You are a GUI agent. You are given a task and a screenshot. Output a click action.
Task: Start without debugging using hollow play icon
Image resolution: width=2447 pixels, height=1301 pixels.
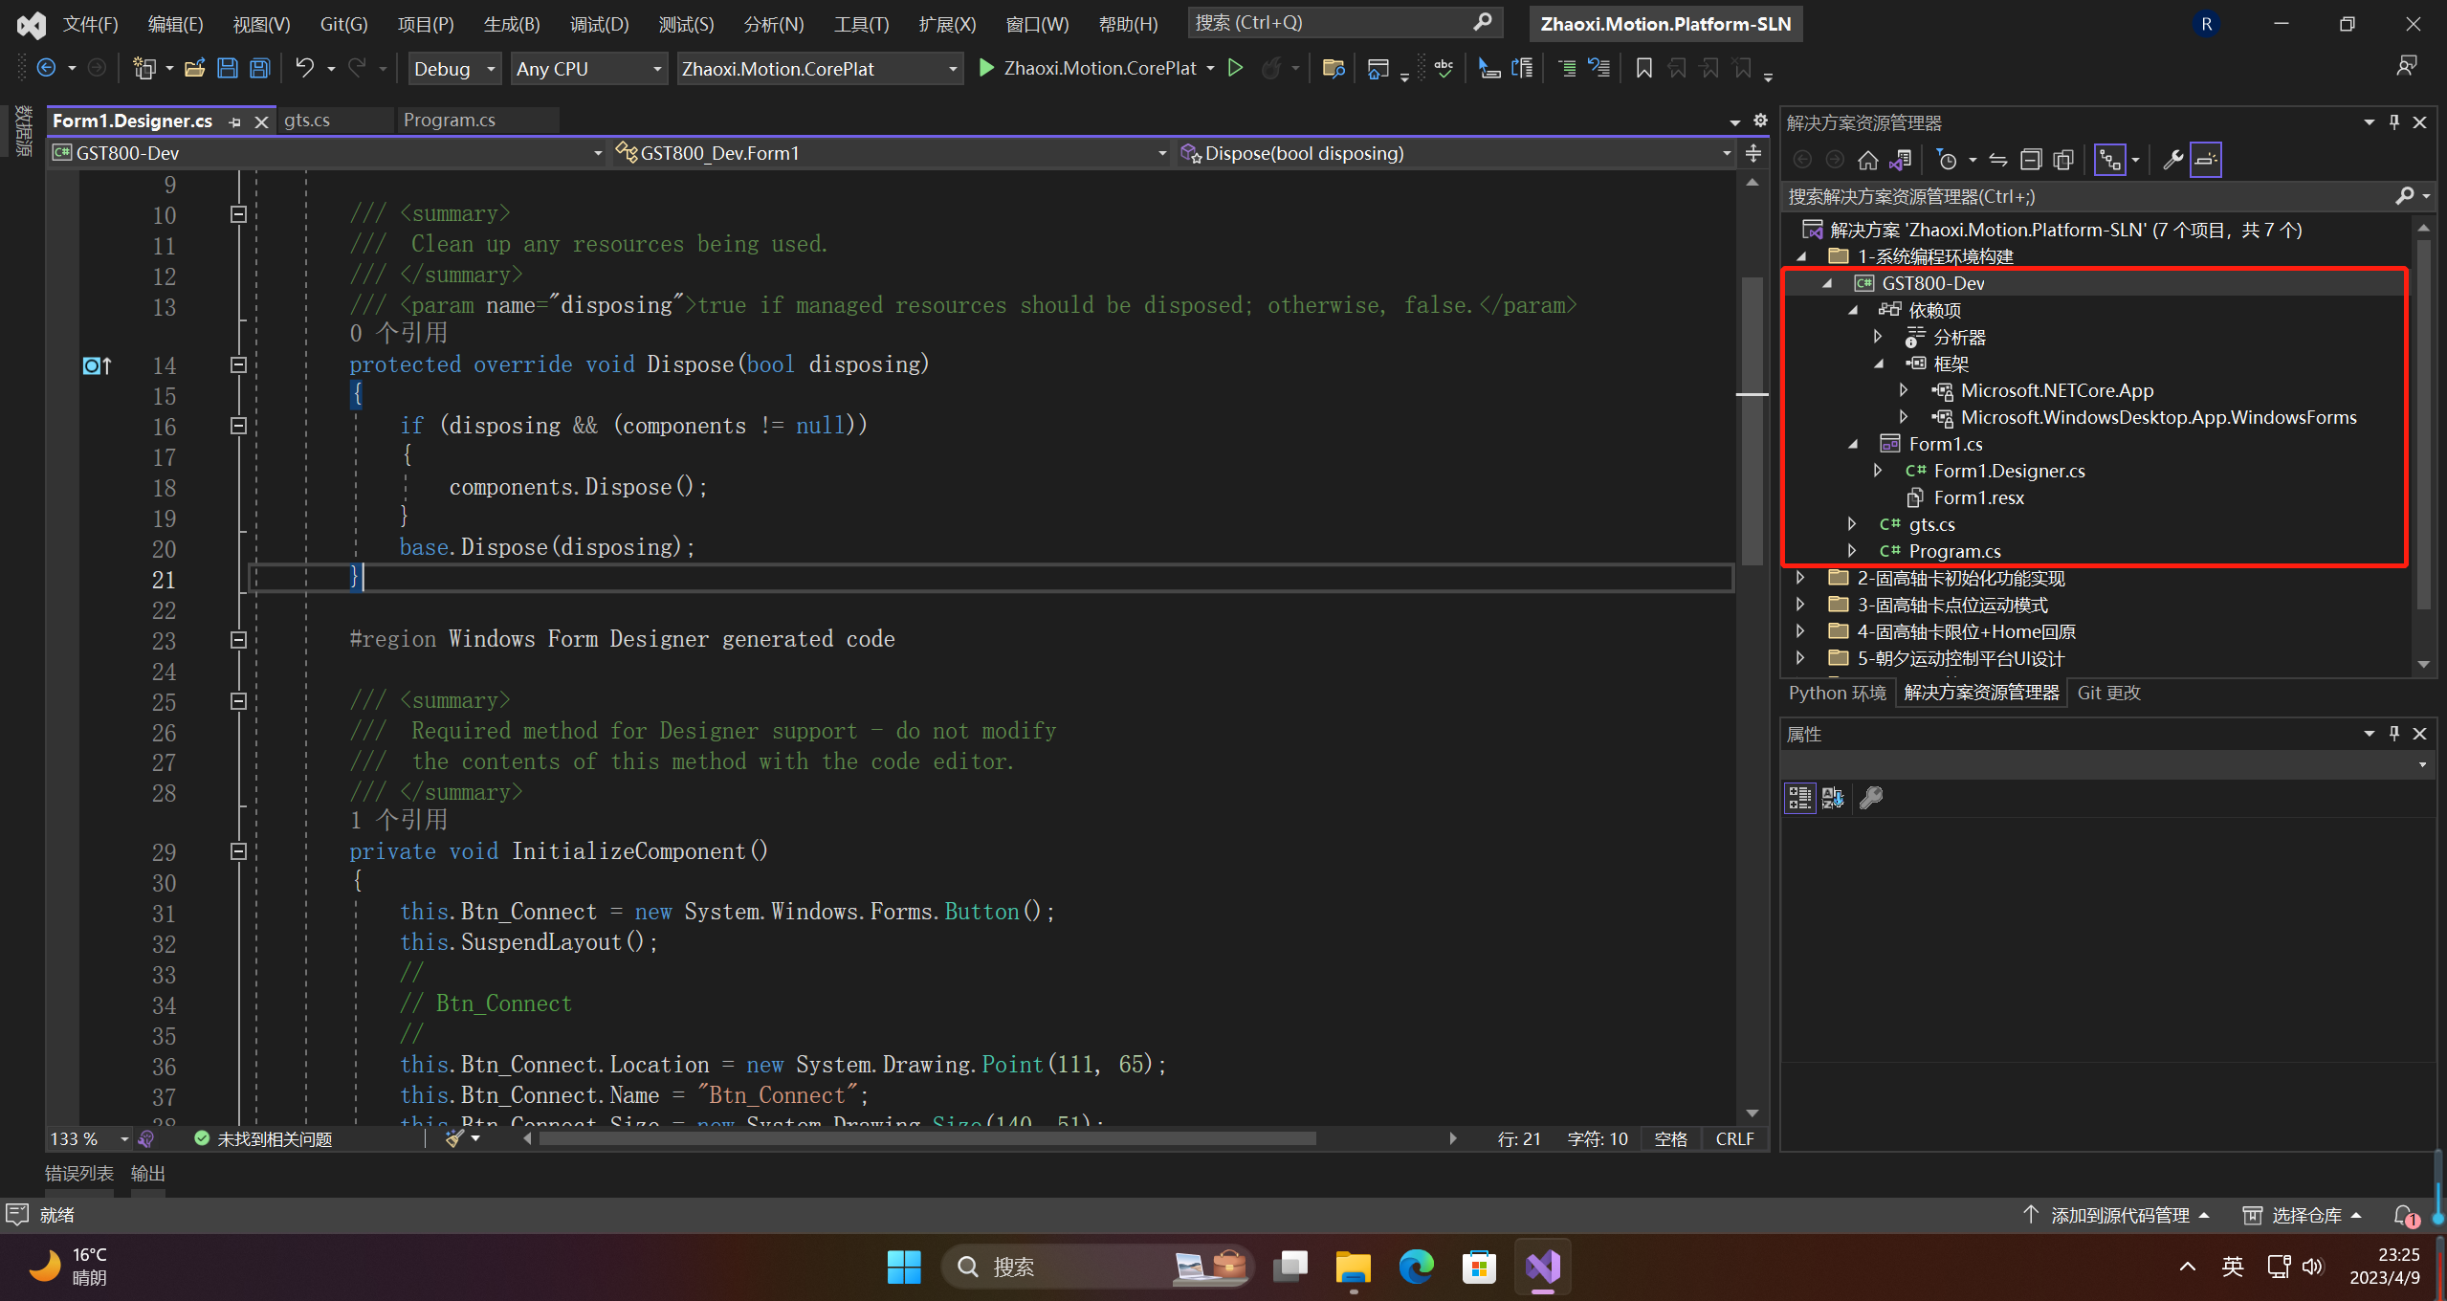point(1235,68)
